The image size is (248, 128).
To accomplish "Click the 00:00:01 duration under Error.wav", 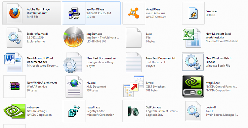I will click(x=211, y=15).
